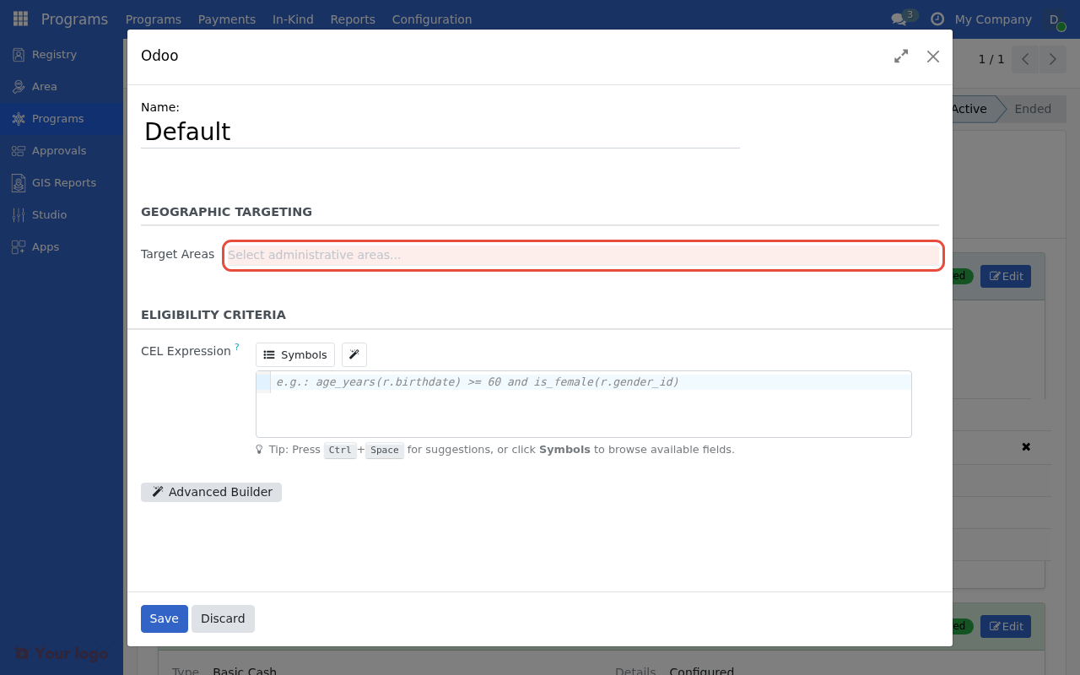This screenshot has height=675, width=1080.
Task: Expand the Odoo dialog to fullscreen
Action: [x=900, y=56]
